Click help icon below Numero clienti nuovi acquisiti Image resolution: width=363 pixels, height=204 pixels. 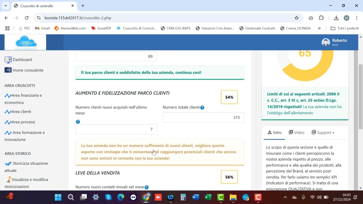(78, 122)
